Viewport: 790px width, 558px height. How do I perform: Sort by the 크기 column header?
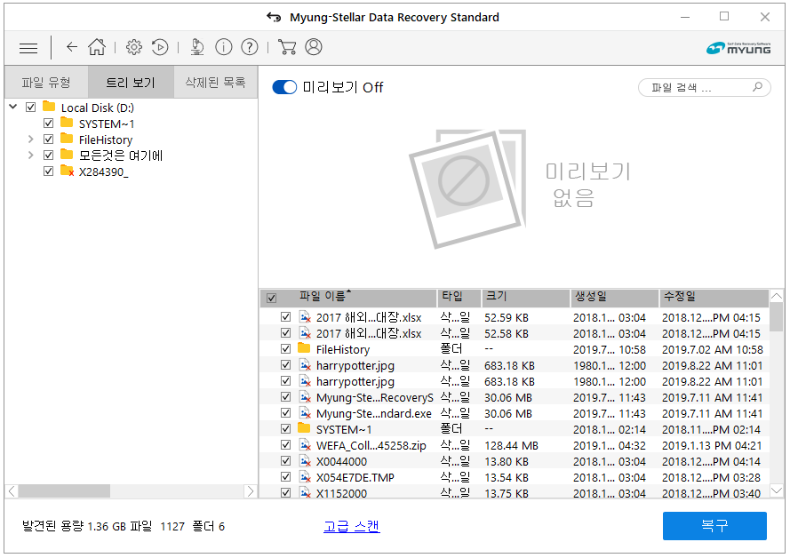525,298
